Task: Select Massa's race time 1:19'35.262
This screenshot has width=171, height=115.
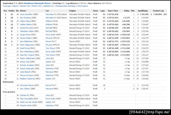Action: click(113, 21)
